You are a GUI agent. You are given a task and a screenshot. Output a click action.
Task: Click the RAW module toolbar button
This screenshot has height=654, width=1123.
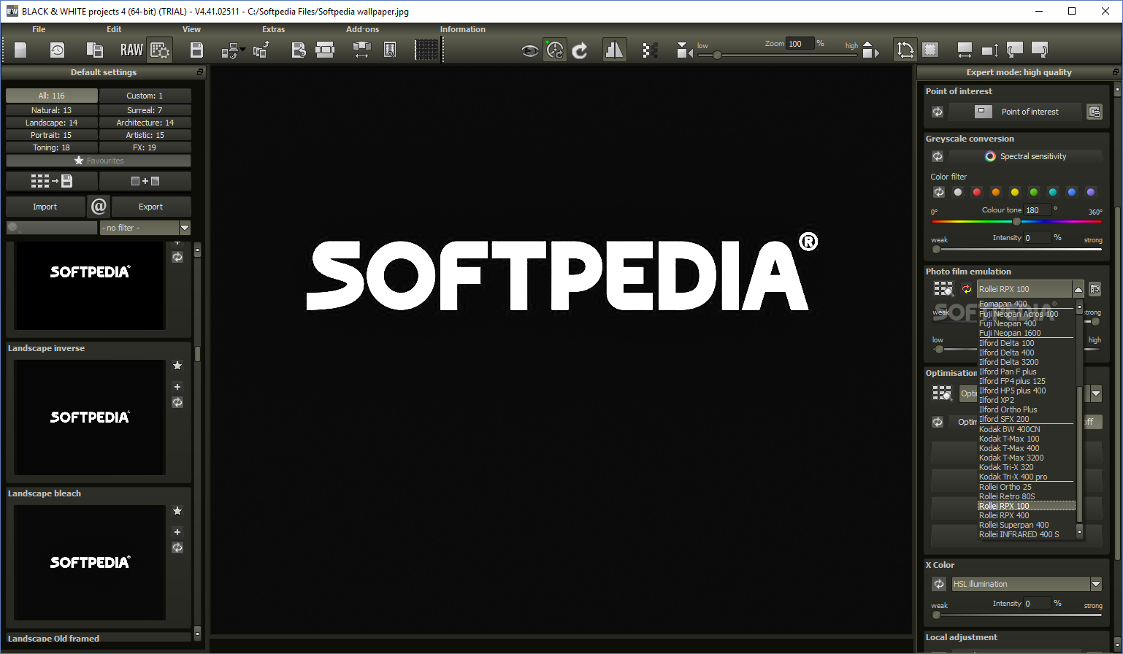pyautogui.click(x=131, y=50)
